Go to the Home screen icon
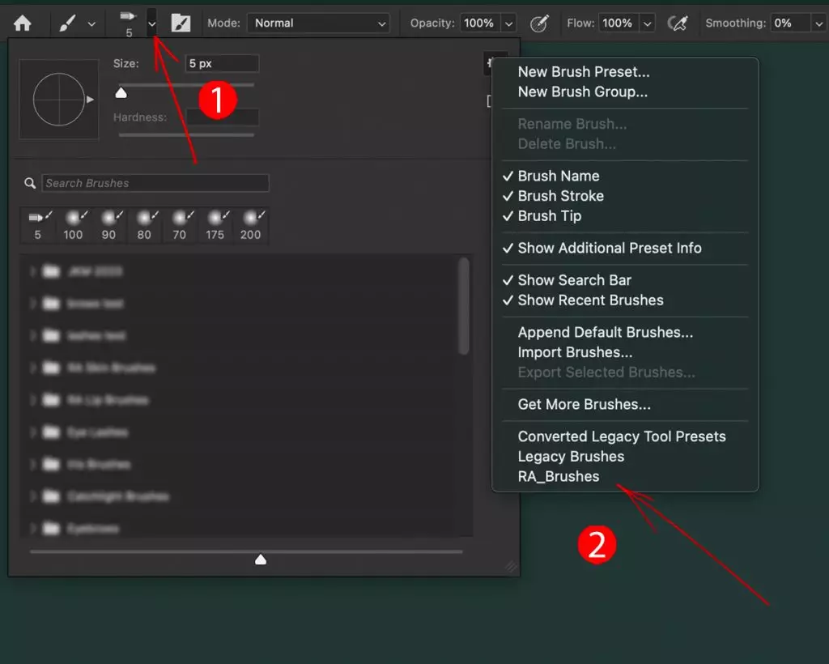Image resolution: width=829 pixels, height=664 pixels. [x=22, y=23]
